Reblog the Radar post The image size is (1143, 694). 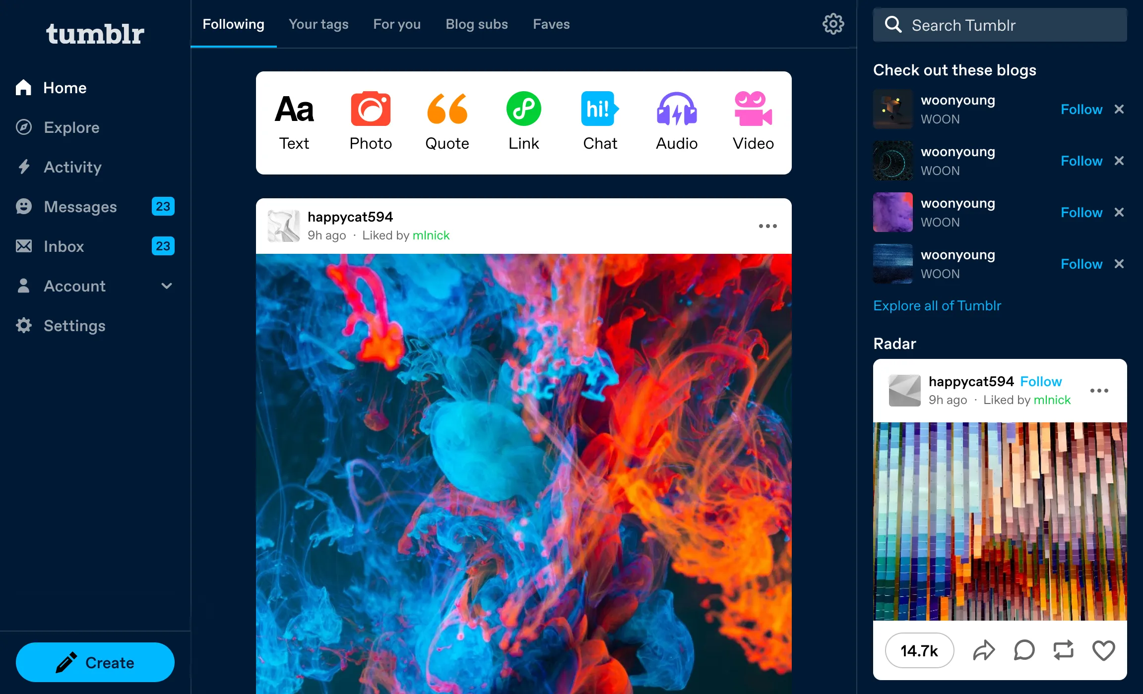[1064, 650]
